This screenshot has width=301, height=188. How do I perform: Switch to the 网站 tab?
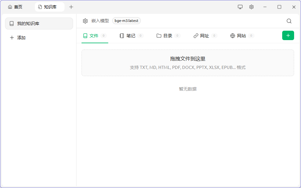(241, 36)
